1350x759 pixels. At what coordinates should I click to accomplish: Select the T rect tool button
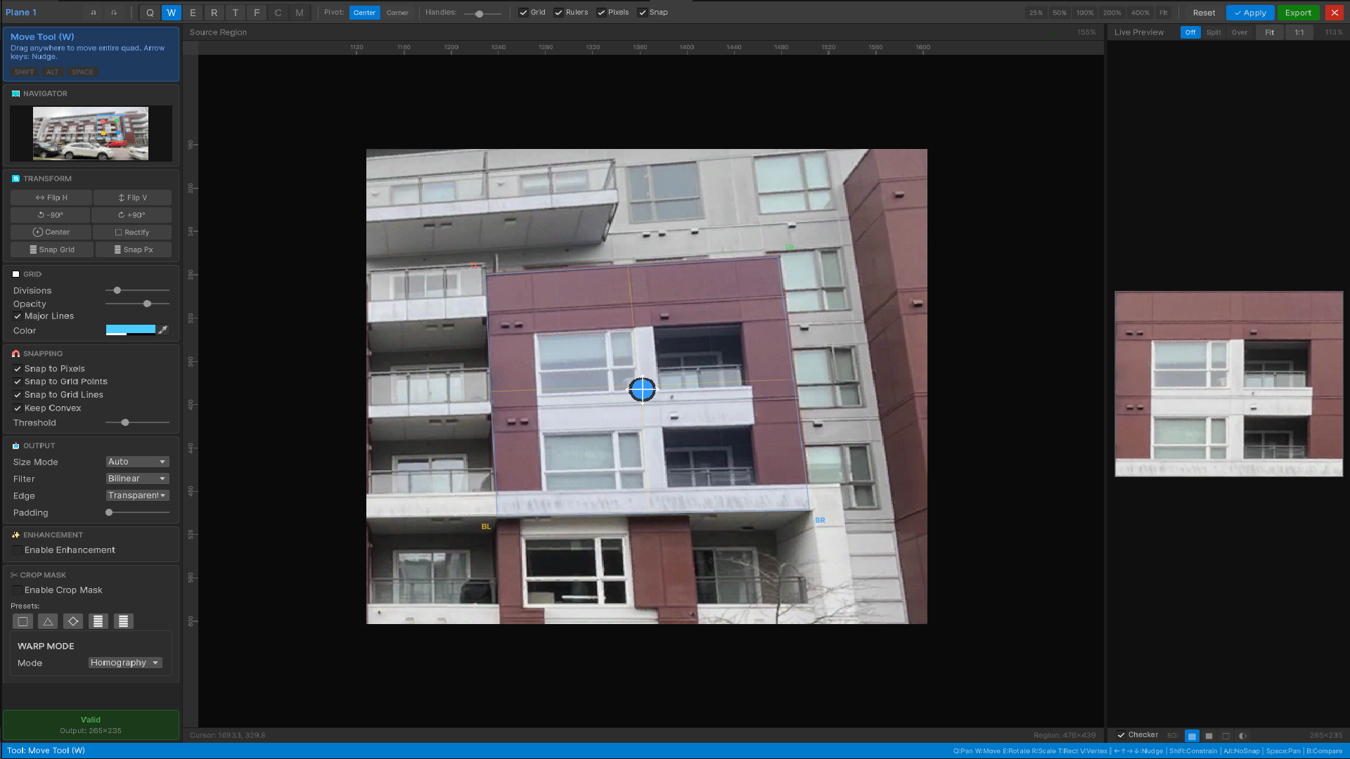pos(236,13)
